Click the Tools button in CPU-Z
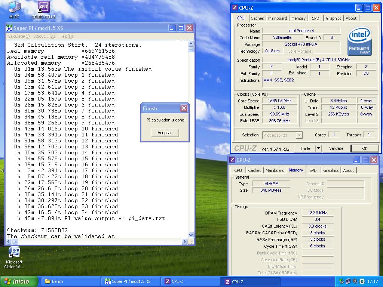 point(305,148)
